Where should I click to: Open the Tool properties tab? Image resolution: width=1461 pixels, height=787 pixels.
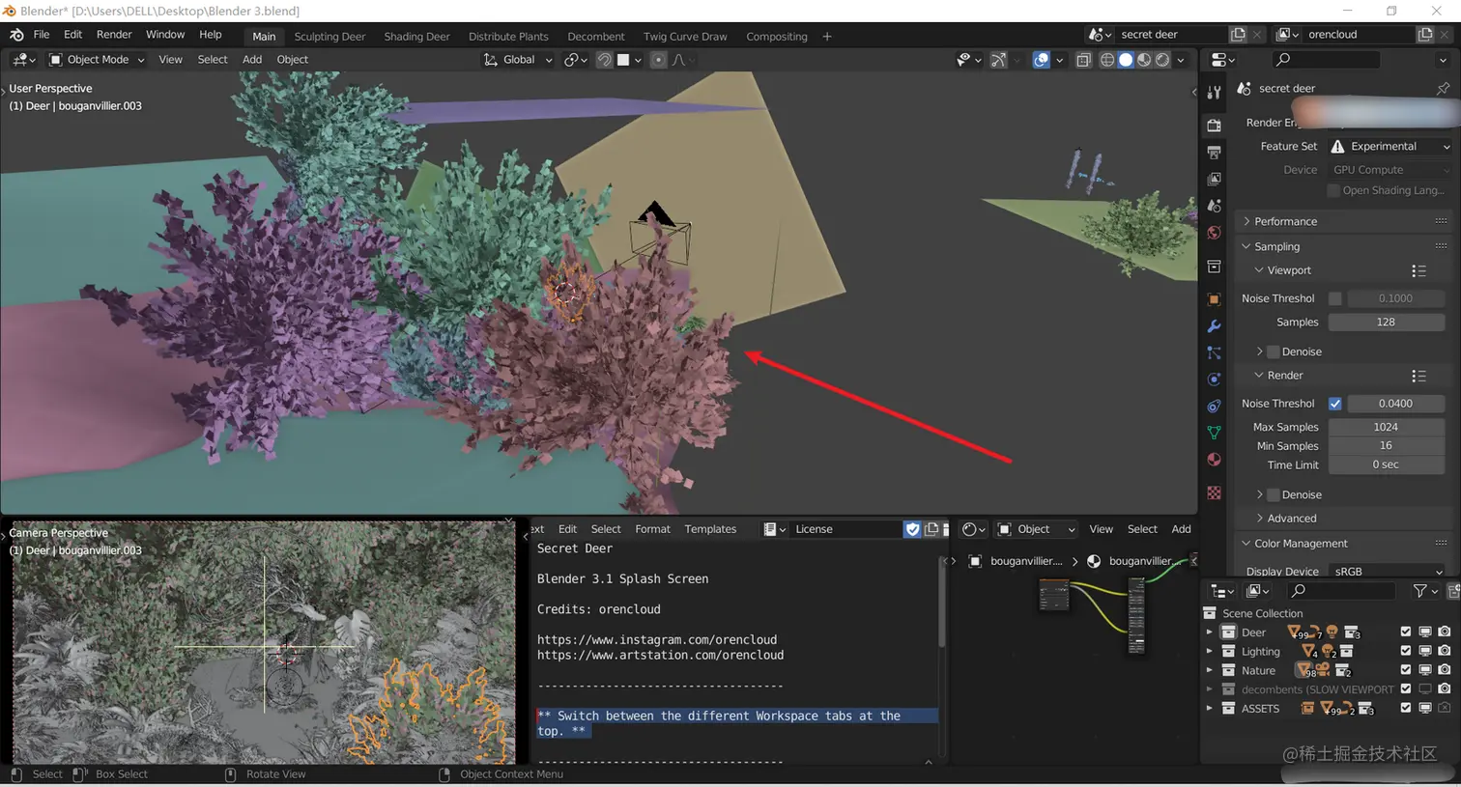(1214, 93)
